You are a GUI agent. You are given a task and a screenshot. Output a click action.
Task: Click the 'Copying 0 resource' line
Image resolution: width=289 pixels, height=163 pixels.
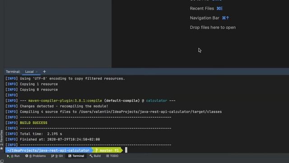click(x=32, y=90)
